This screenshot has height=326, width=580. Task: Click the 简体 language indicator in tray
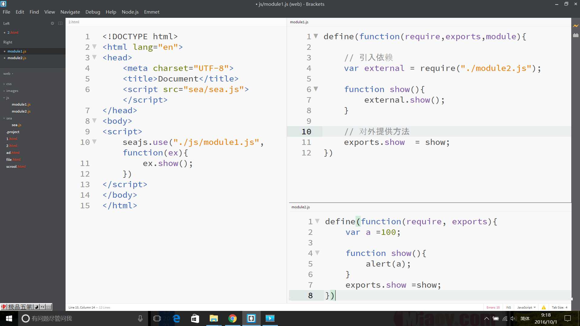coord(525,318)
